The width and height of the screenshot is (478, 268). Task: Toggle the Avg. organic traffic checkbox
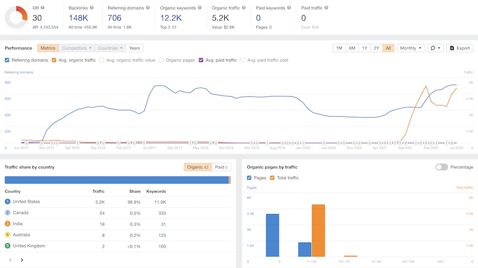(54, 60)
